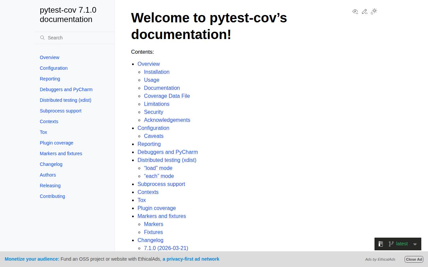Click the search magnifier icon in sidebar
This screenshot has height=267, width=428.
[x=42, y=38]
